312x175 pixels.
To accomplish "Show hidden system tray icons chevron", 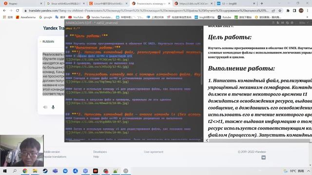I will [x=308, y=171].
